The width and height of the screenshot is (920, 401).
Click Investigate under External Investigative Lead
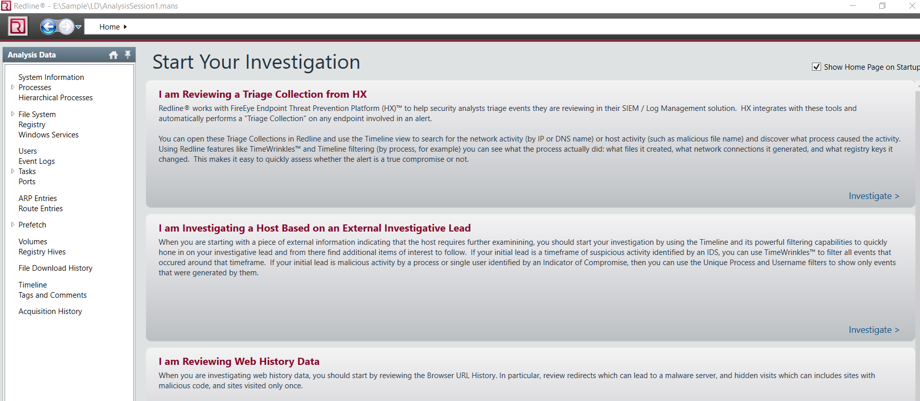tap(874, 330)
